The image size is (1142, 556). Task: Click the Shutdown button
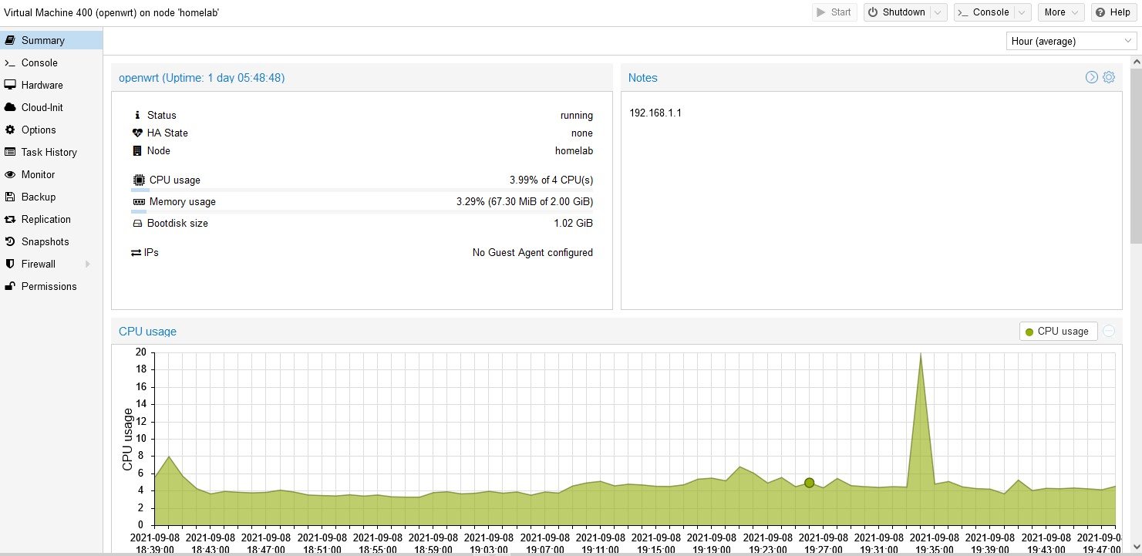896,12
